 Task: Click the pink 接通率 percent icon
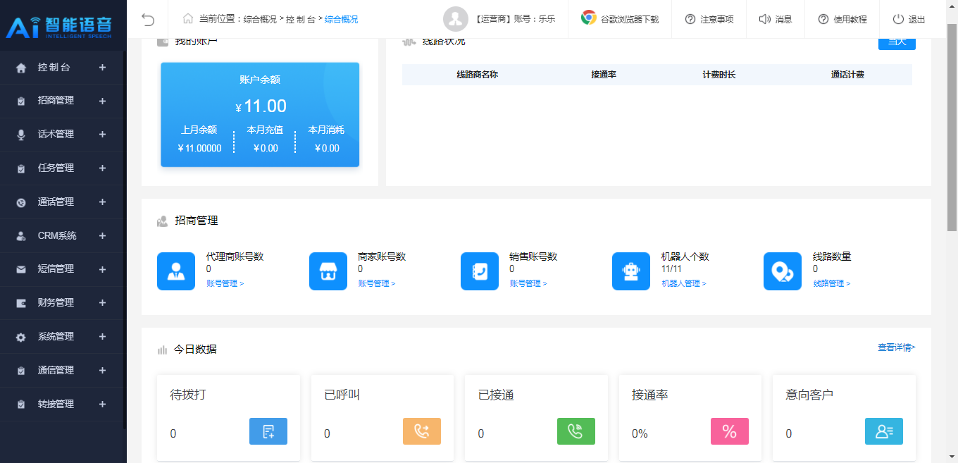click(x=730, y=431)
